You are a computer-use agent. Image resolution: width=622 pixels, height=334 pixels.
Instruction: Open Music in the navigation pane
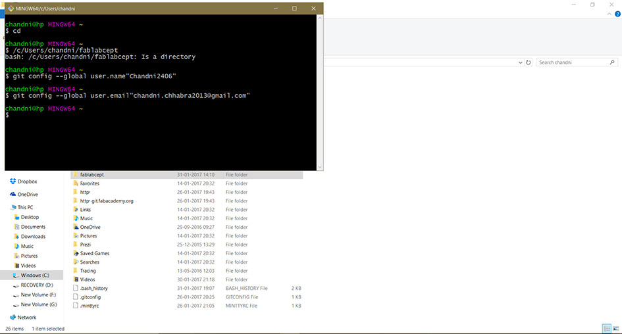(x=24, y=246)
